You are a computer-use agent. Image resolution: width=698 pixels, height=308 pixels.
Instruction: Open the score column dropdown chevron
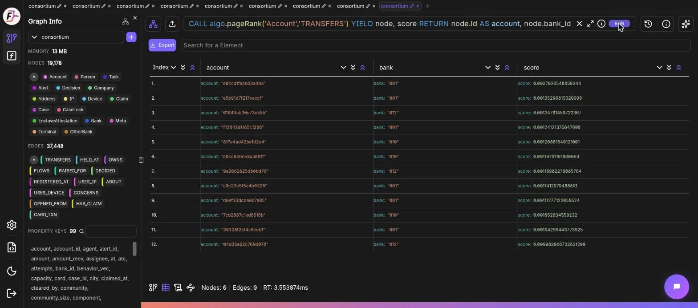[659, 68]
